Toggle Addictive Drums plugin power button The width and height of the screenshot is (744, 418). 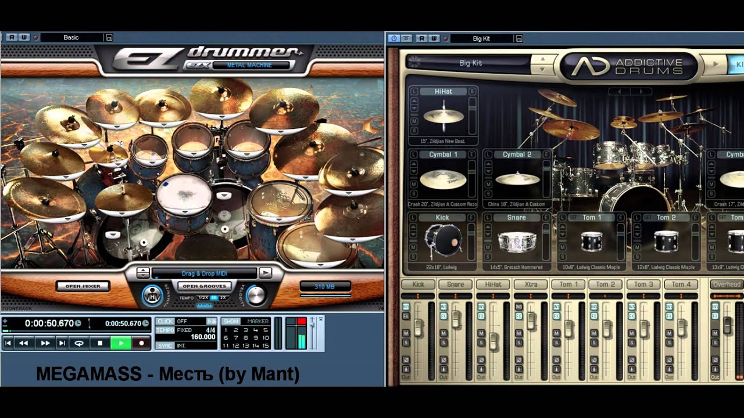pos(394,38)
